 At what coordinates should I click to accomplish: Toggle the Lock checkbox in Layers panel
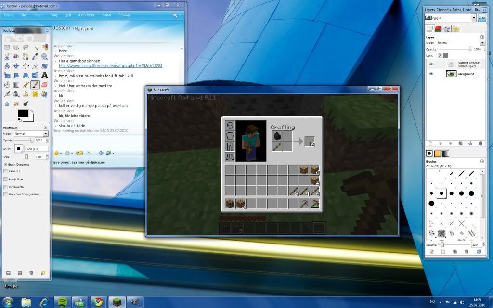click(440, 56)
